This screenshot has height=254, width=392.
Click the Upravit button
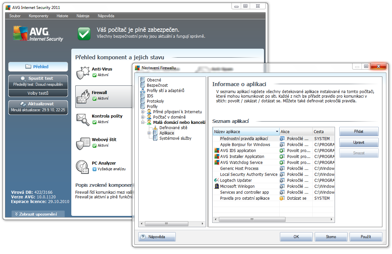coord(359,142)
